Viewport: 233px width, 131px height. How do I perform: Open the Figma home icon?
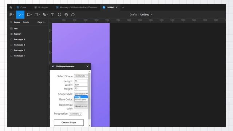click(x=11, y=7)
